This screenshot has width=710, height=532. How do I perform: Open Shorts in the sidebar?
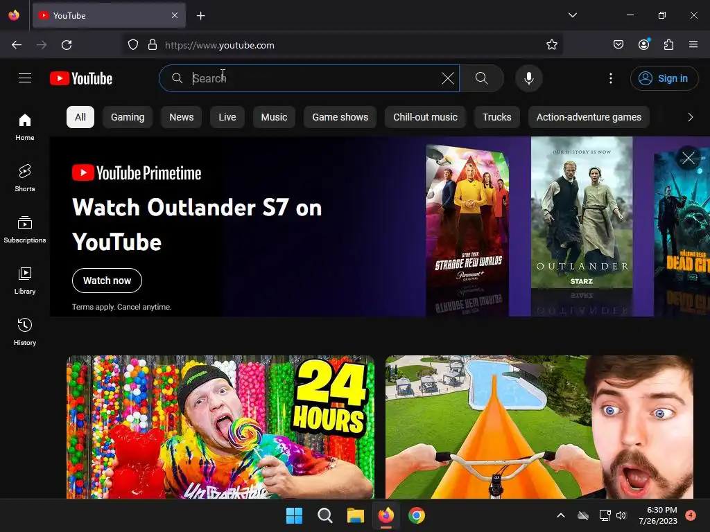click(x=25, y=178)
